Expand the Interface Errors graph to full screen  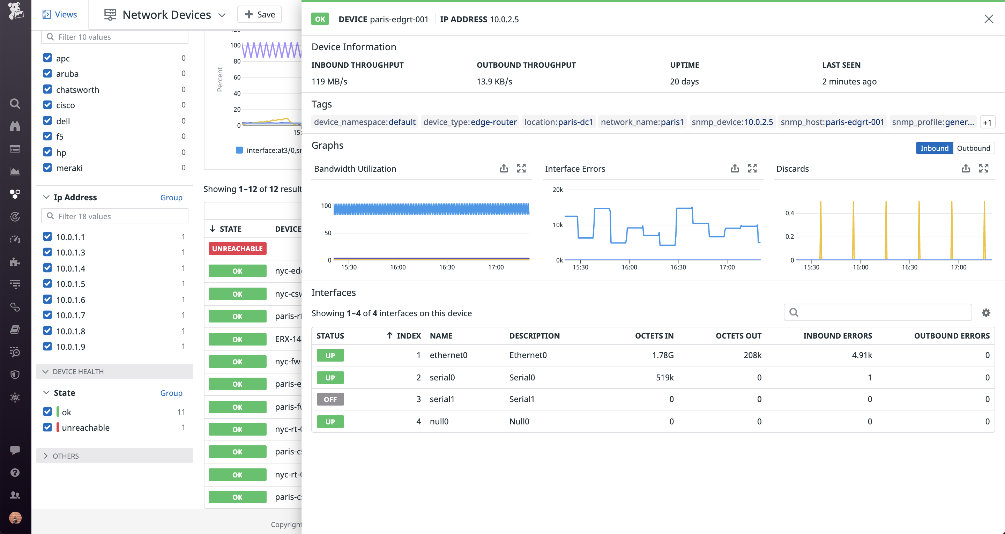tap(753, 168)
